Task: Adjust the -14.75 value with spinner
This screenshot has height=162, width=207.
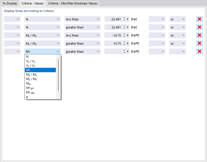Action: click(x=124, y=35)
